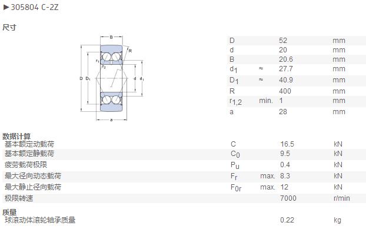The height and width of the screenshot is (229, 366).
Task: Select the 基本额定动载荷 row
Action: [183, 144]
